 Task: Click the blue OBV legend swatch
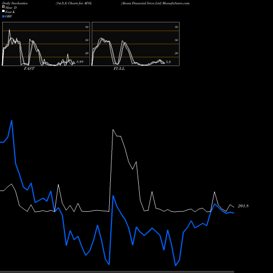click(x=3, y=16)
